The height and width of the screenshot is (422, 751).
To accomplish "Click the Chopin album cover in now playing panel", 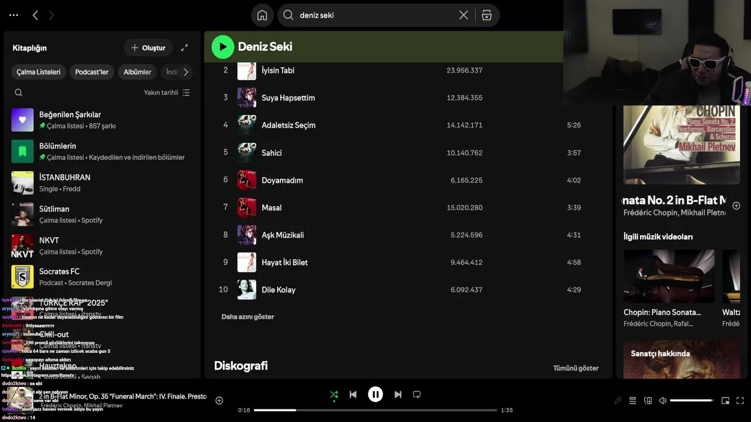I will (681, 145).
